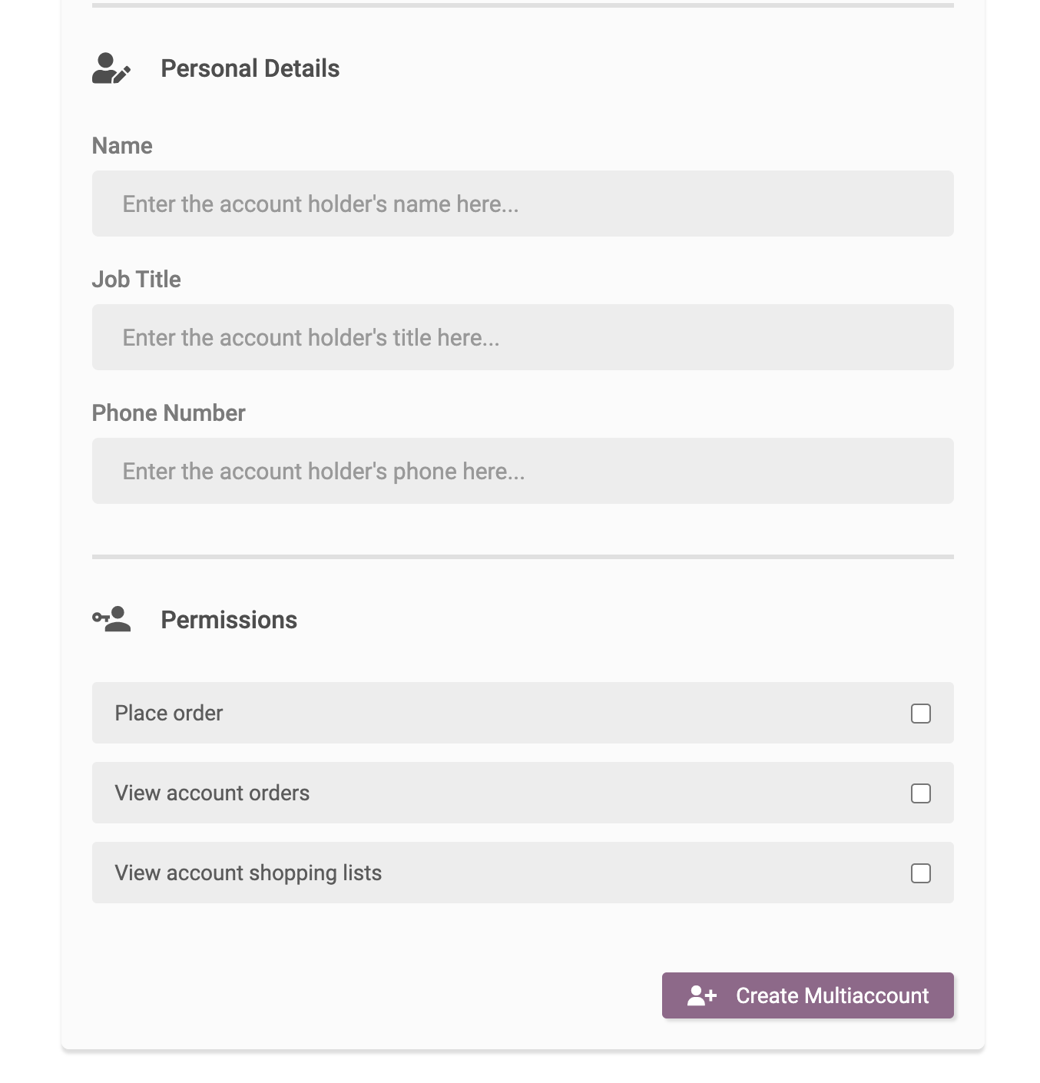
Task: Click the View account shopping lists text
Action: [x=248, y=873]
